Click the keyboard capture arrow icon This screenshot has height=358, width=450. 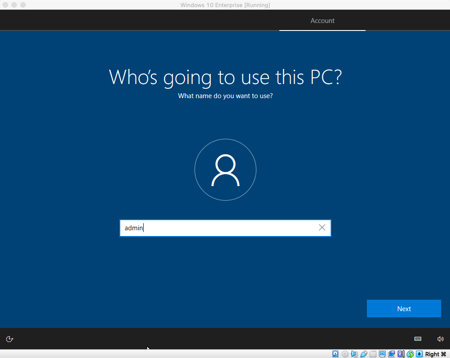(x=419, y=354)
